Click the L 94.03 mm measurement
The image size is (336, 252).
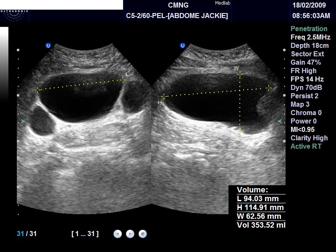258,198
